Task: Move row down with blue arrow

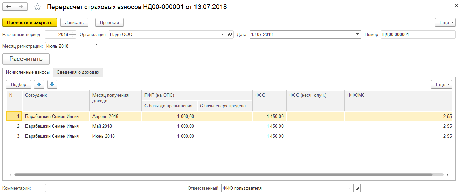Action: (52, 84)
